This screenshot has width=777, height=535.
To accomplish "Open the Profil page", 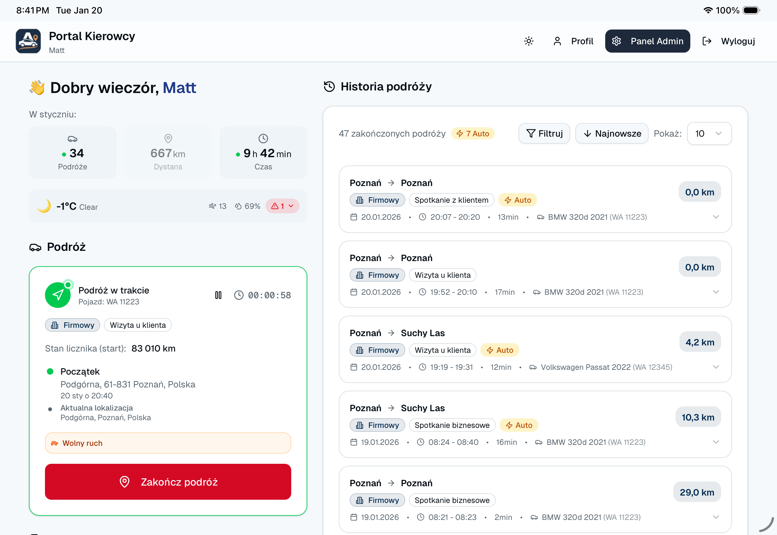I will pyautogui.click(x=573, y=41).
